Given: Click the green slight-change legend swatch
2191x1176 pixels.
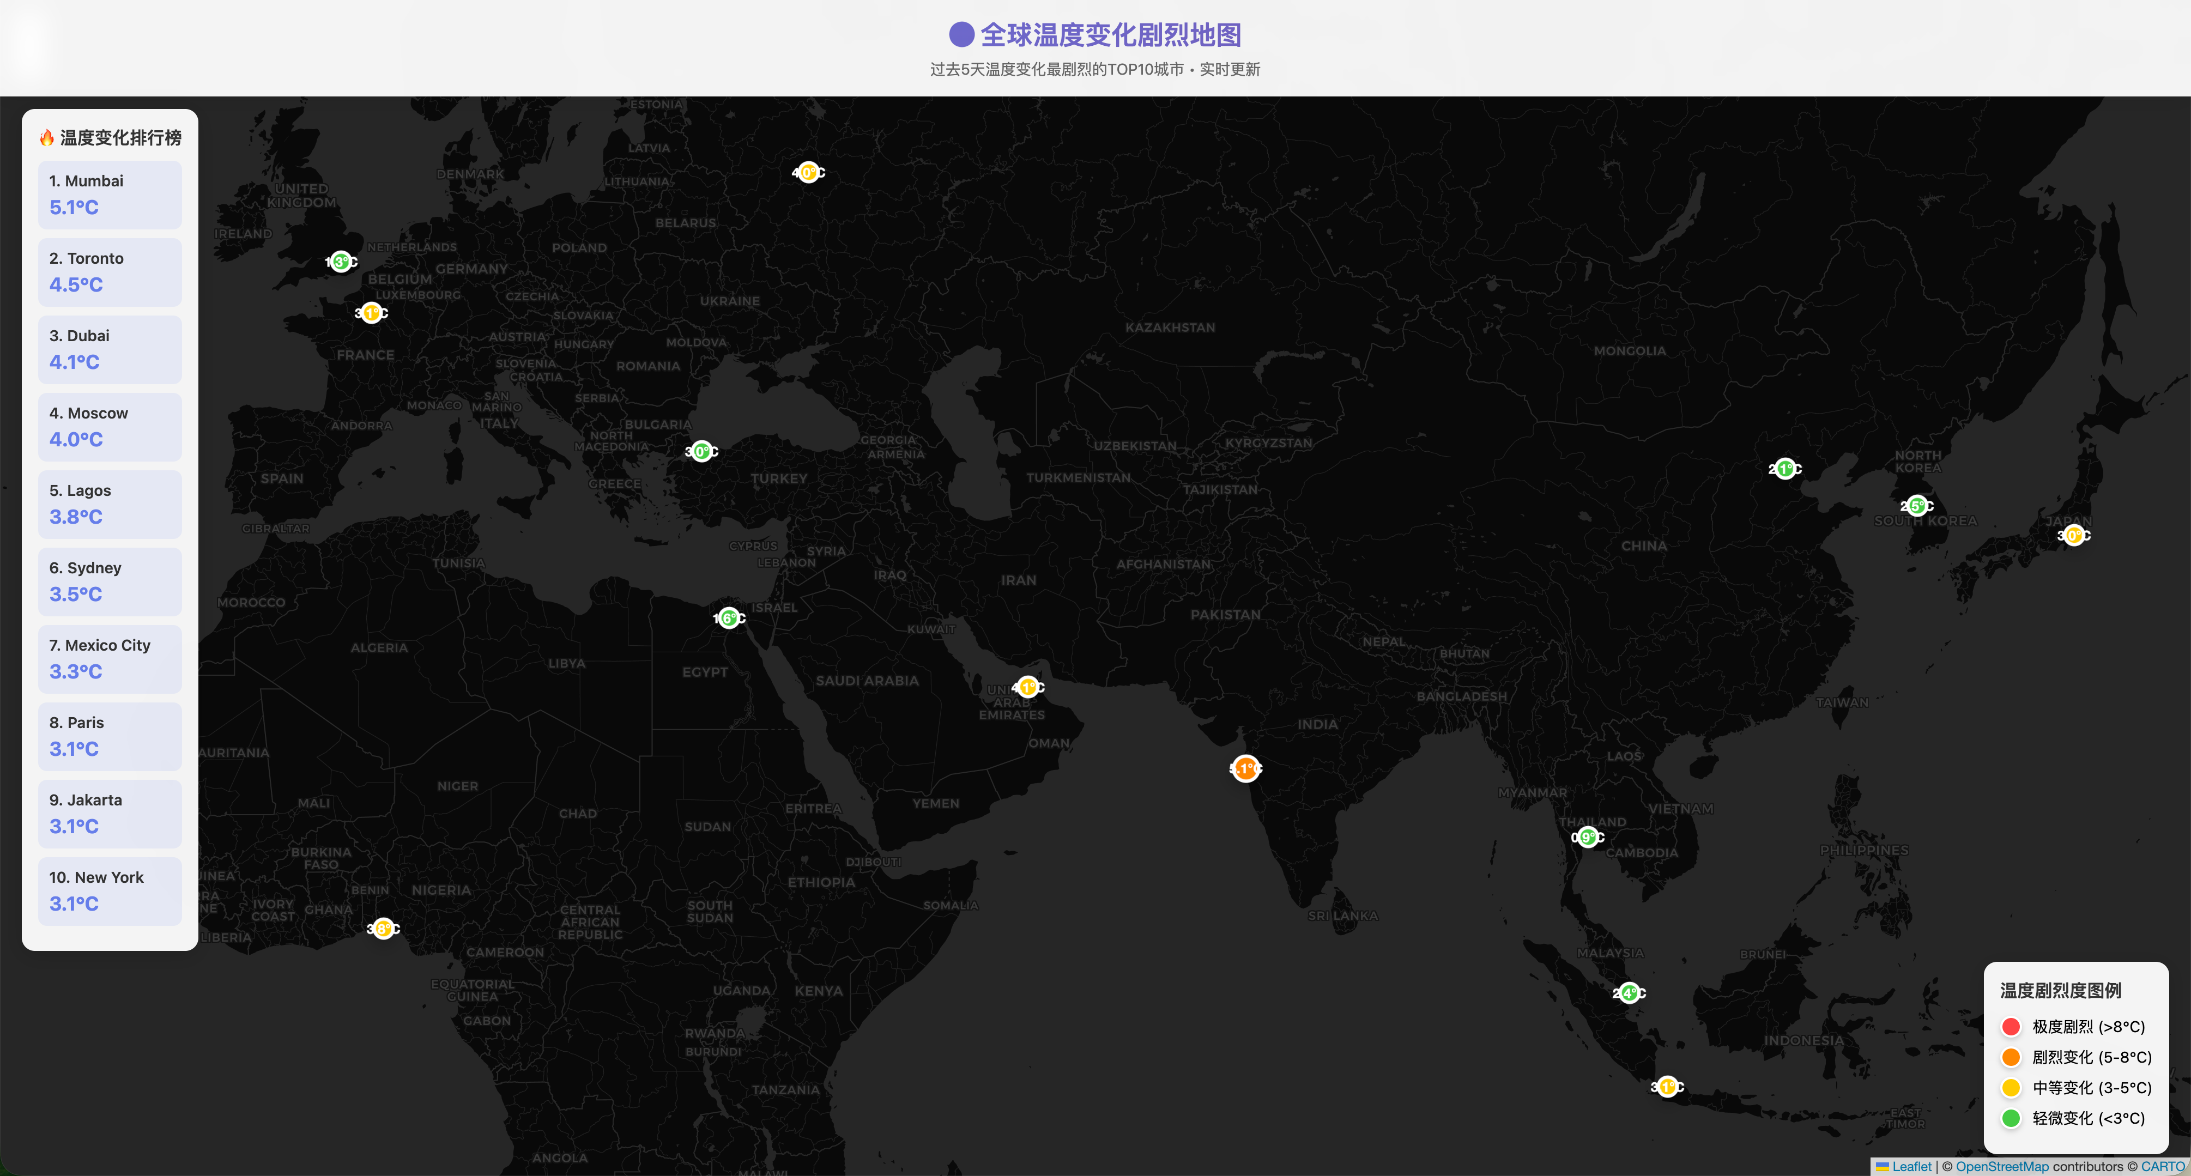Looking at the screenshot, I should (2011, 1118).
